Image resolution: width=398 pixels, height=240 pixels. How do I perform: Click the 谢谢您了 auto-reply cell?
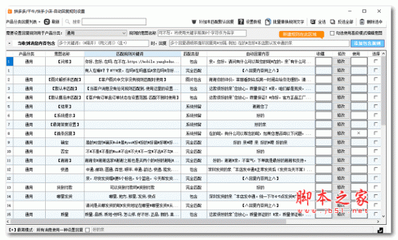pyautogui.click(x=261, y=106)
